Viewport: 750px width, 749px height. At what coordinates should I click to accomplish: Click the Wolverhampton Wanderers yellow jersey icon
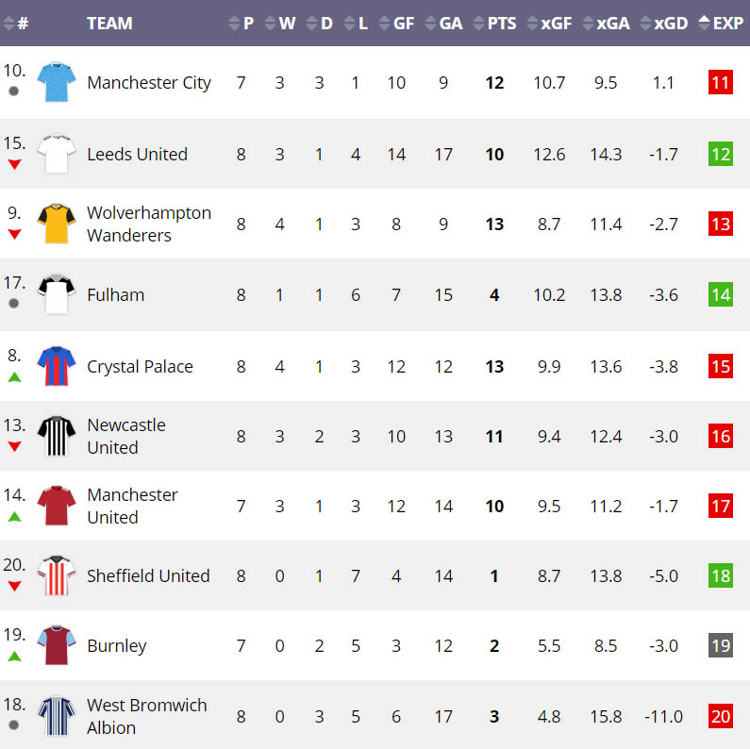(56, 225)
